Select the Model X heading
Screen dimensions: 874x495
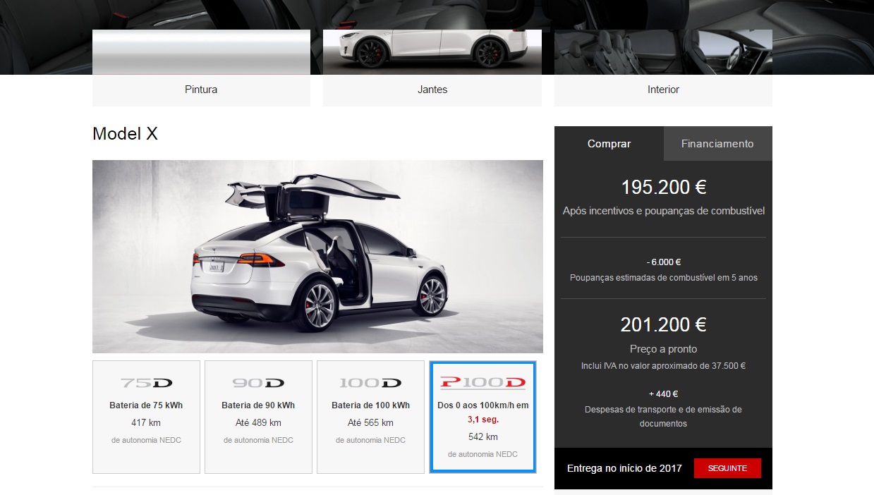pos(125,133)
